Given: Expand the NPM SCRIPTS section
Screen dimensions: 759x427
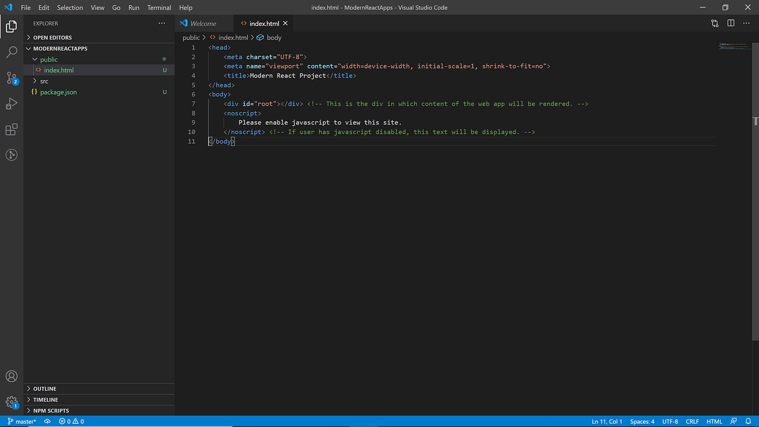Looking at the screenshot, I should 52,410.
